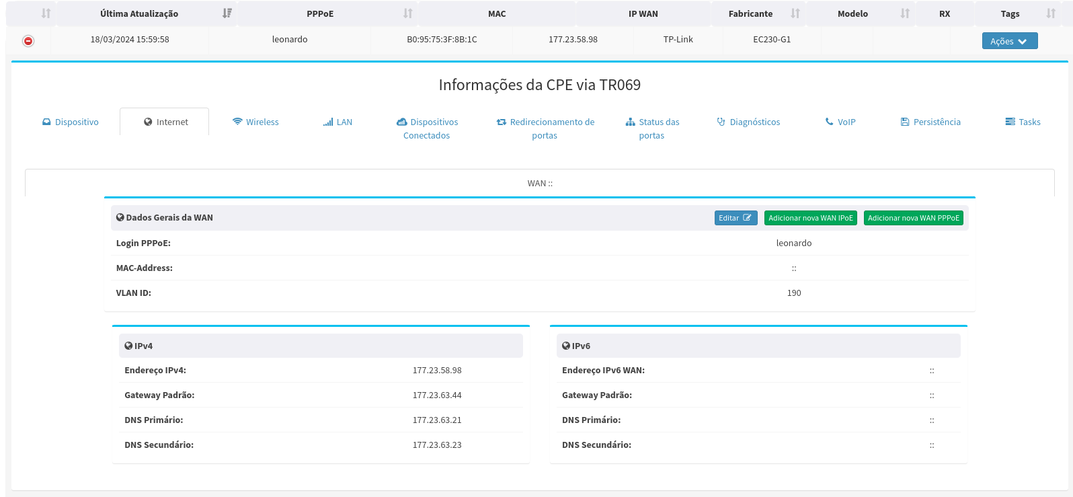Click timestamp 18/03/2024 15:59:58
1073x497 pixels.
point(130,39)
